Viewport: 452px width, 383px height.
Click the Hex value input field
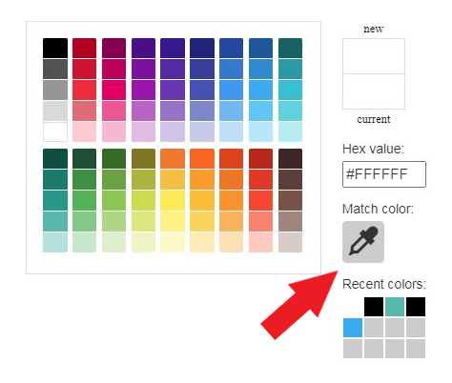[384, 174]
